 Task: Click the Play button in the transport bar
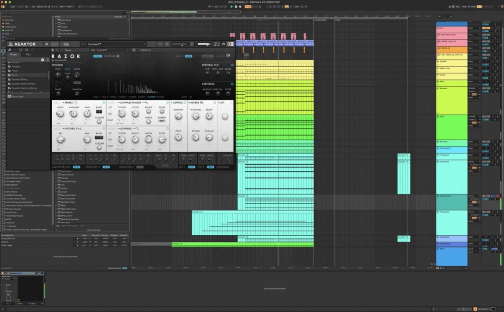tap(231, 7)
